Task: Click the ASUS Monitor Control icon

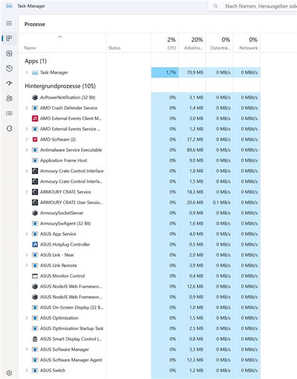Action: point(35,276)
